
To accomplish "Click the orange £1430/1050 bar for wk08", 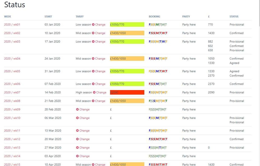I will [127, 101].
